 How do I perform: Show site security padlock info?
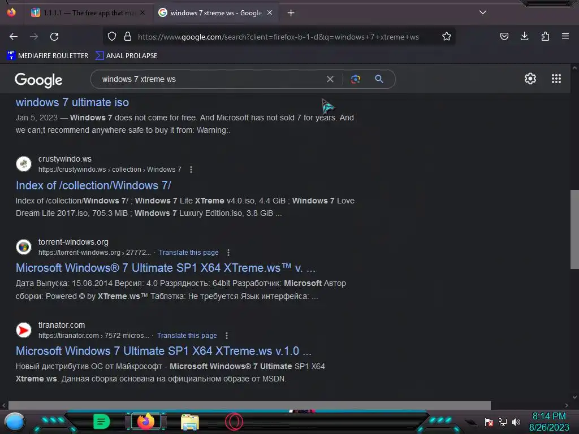[x=128, y=37]
